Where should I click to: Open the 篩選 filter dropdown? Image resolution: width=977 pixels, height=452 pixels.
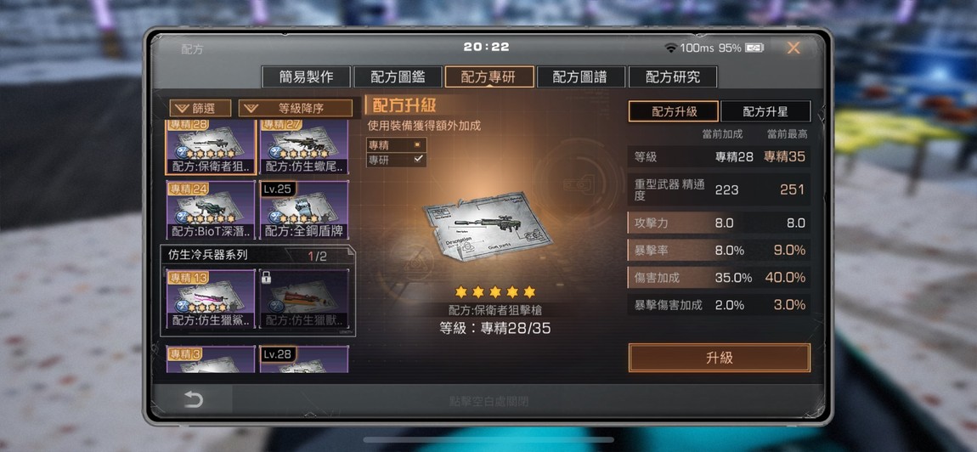point(200,109)
